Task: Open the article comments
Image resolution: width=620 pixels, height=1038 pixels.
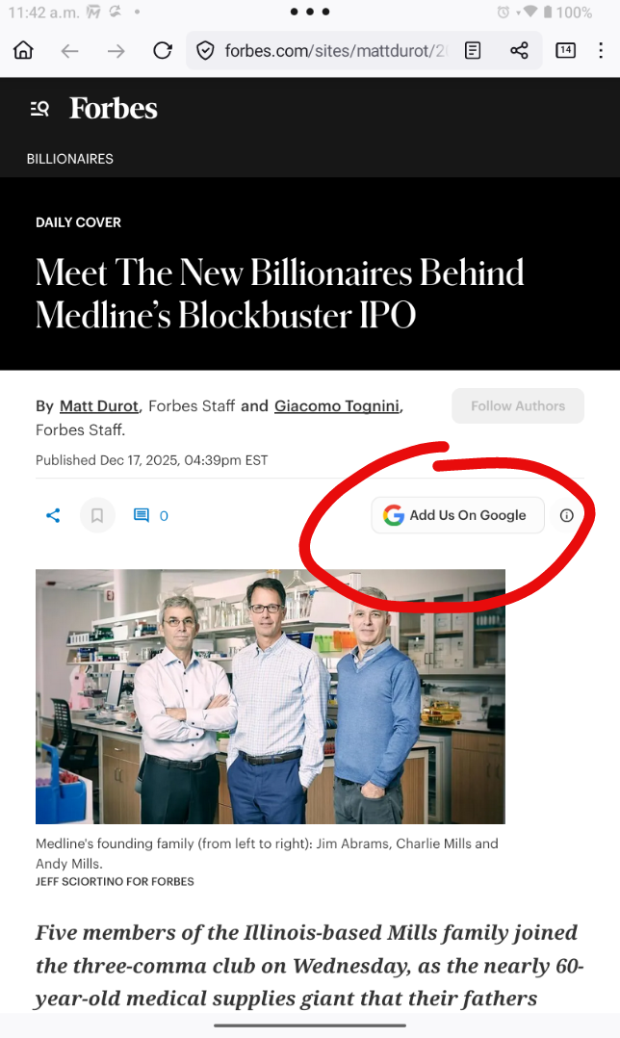Action: 150,516
